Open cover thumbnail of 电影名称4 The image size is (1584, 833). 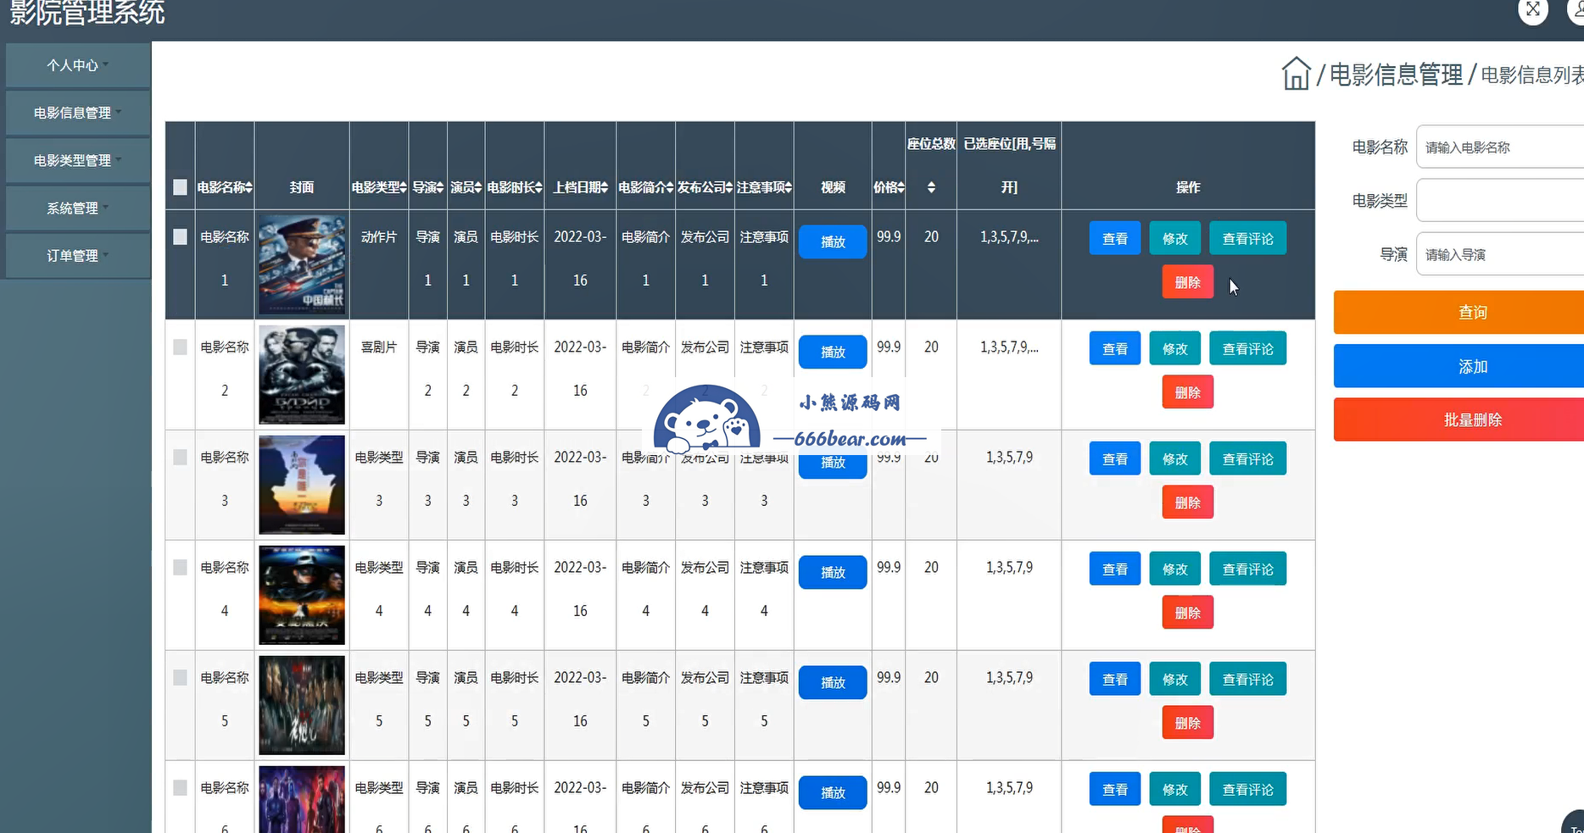point(302,595)
